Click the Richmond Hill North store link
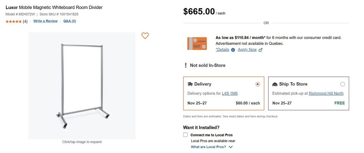Viewport: 364px width, 153px height. tap(326, 93)
